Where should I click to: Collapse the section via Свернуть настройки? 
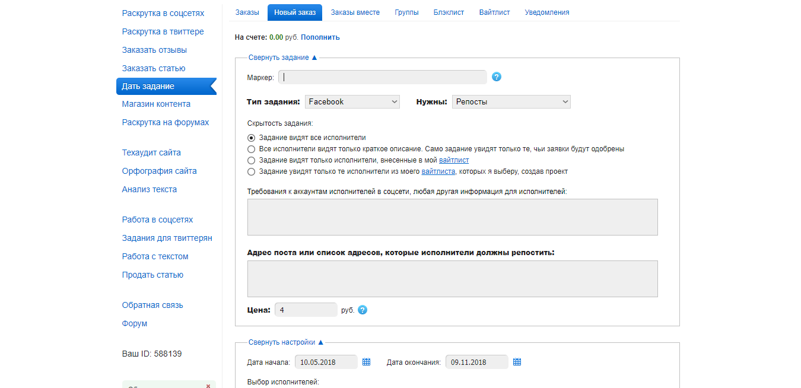(x=286, y=342)
